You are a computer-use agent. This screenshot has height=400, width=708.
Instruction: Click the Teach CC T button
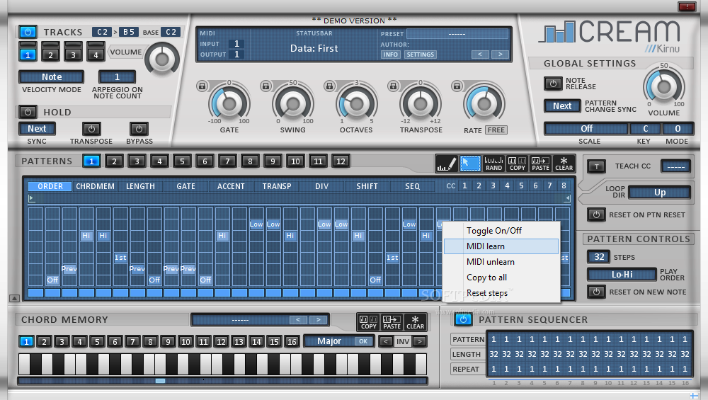click(596, 166)
